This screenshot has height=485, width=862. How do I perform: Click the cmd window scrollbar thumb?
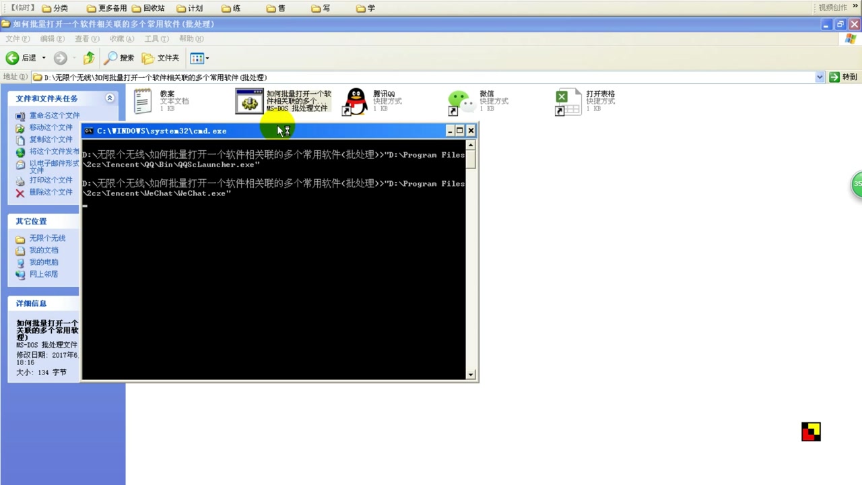click(471, 159)
